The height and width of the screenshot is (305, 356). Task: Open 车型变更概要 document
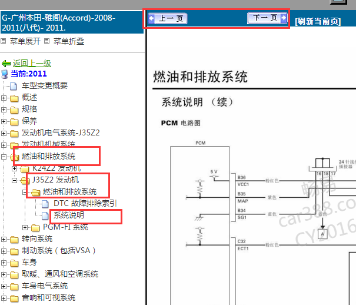[45, 85]
